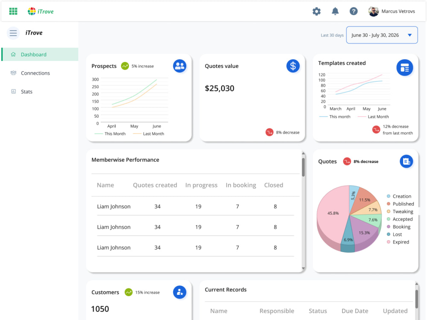Open notifications bell
Viewport: 427px width, 320px height.
tap(335, 11)
